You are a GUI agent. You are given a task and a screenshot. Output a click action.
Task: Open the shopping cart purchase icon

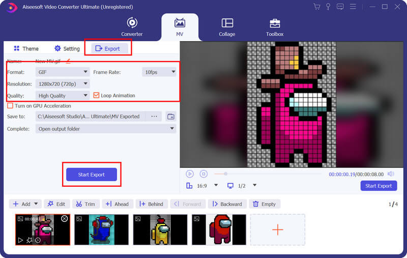pos(316,7)
